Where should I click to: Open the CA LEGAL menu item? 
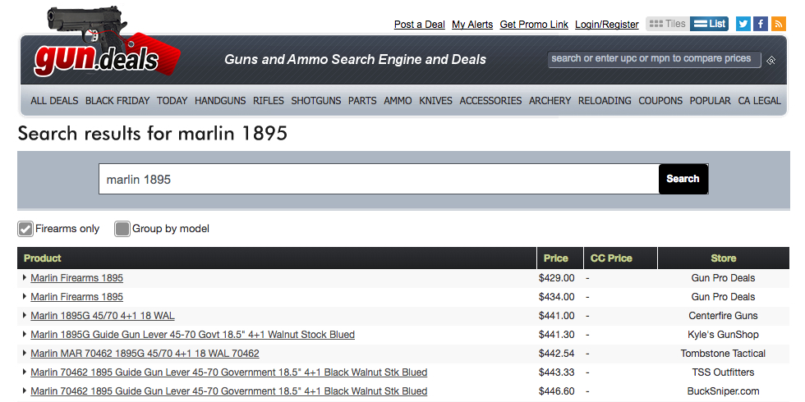pyautogui.click(x=759, y=100)
